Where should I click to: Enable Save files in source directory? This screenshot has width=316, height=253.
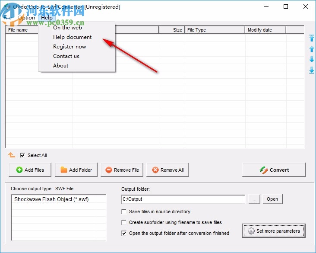coord(124,211)
